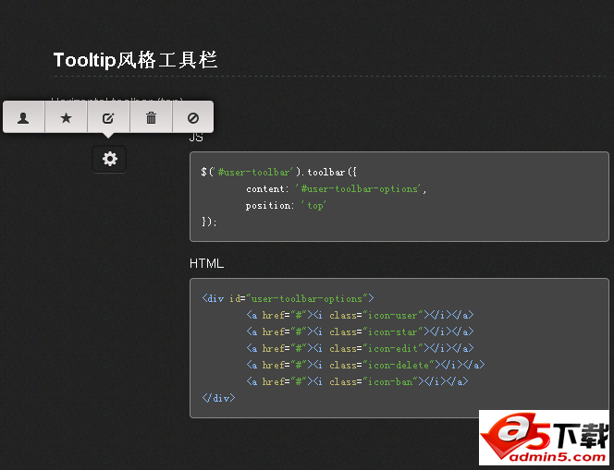Click the HTML line with class "icon-user"
The width and height of the screenshot is (614, 470).
point(360,315)
